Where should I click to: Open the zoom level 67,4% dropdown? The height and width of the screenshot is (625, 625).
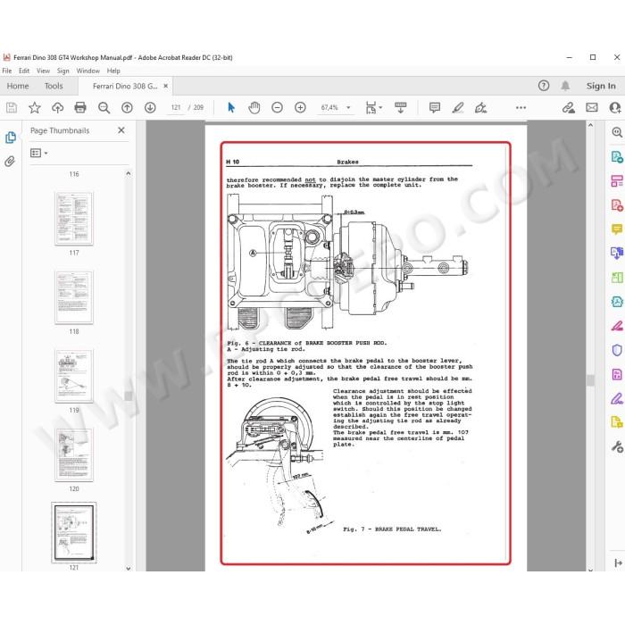[336, 108]
